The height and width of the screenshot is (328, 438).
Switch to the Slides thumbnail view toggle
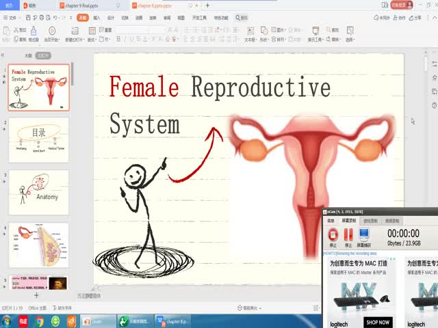tap(43, 56)
